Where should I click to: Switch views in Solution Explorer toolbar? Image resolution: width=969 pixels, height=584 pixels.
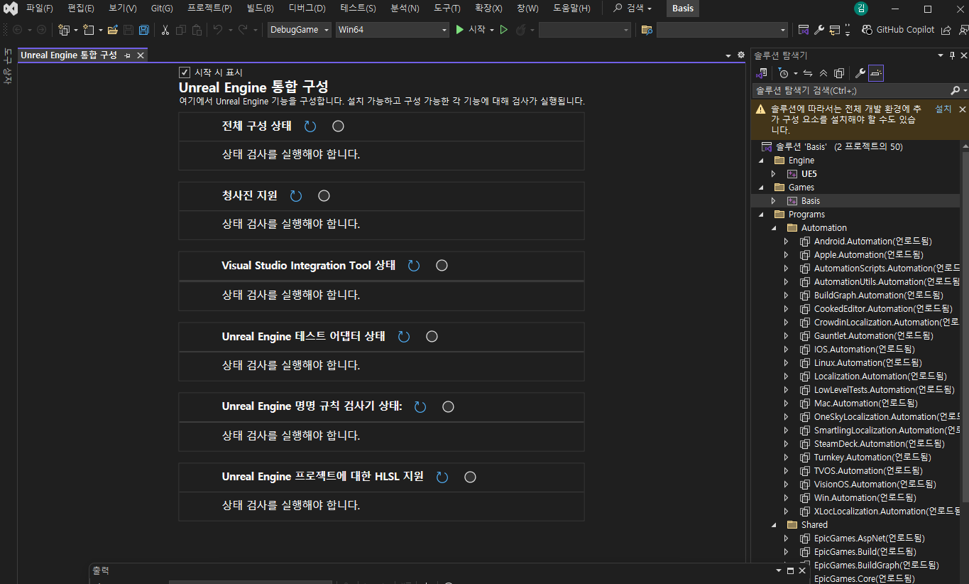(x=762, y=73)
